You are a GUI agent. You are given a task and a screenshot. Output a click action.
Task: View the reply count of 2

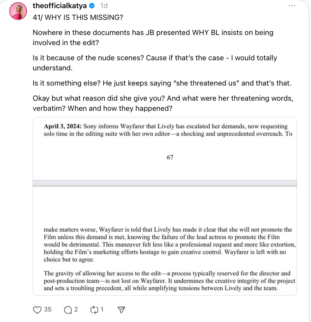[76, 310]
